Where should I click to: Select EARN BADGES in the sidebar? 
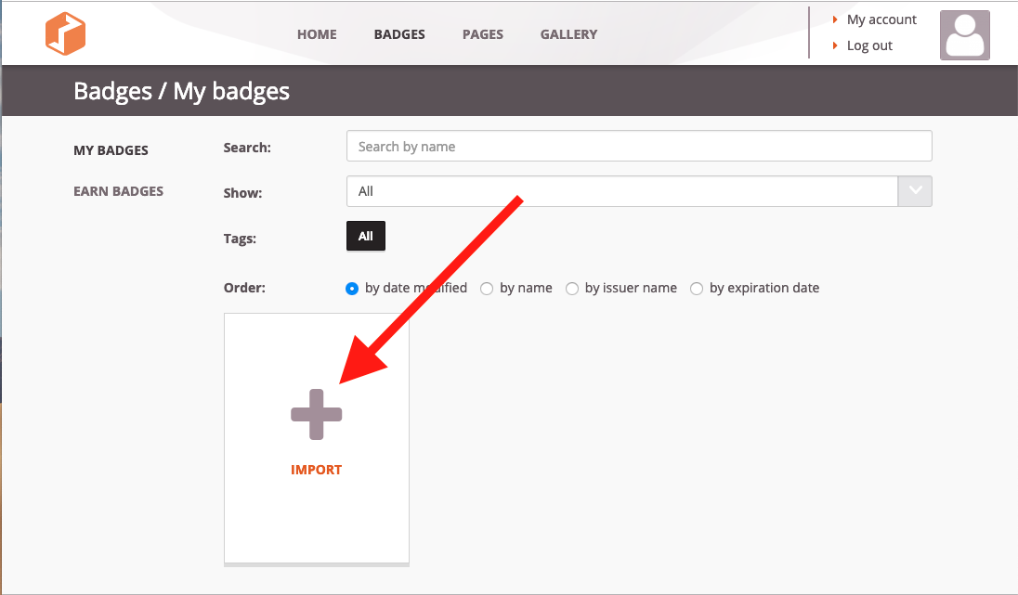point(118,191)
